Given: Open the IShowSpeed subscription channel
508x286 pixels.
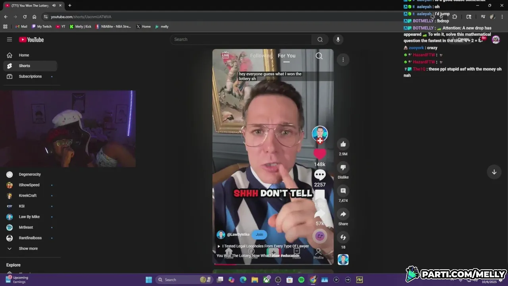Looking at the screenshot, I should tap(30, 185).
